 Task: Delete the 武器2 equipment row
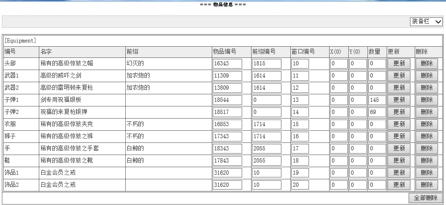426,88
